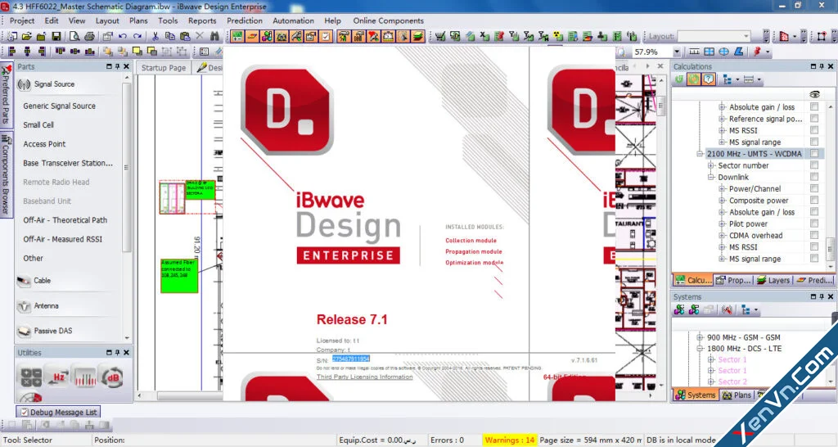Toggle the Power/Channel checkbox

click(x=814, y=188)
